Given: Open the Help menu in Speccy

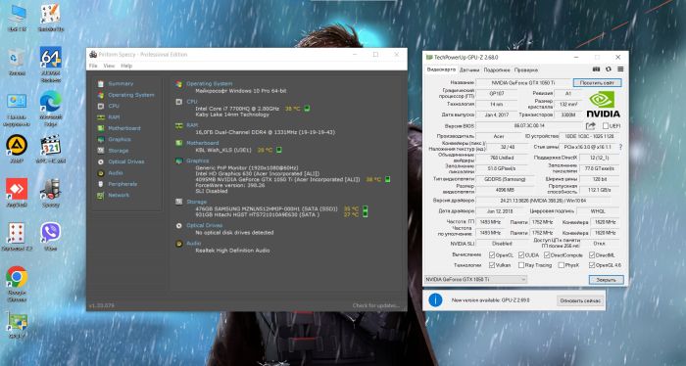Looking at the screenshot, I should tap(126, 66).
